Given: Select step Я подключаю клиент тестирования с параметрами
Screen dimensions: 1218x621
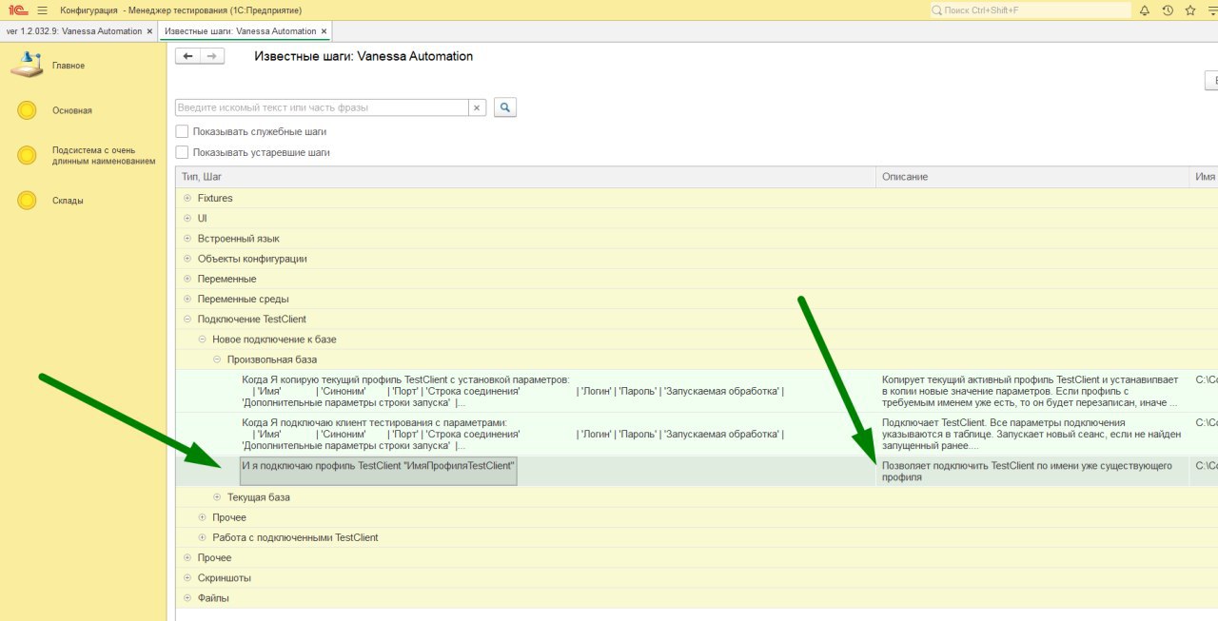Looking at the screenshot, I should (514, 434).
